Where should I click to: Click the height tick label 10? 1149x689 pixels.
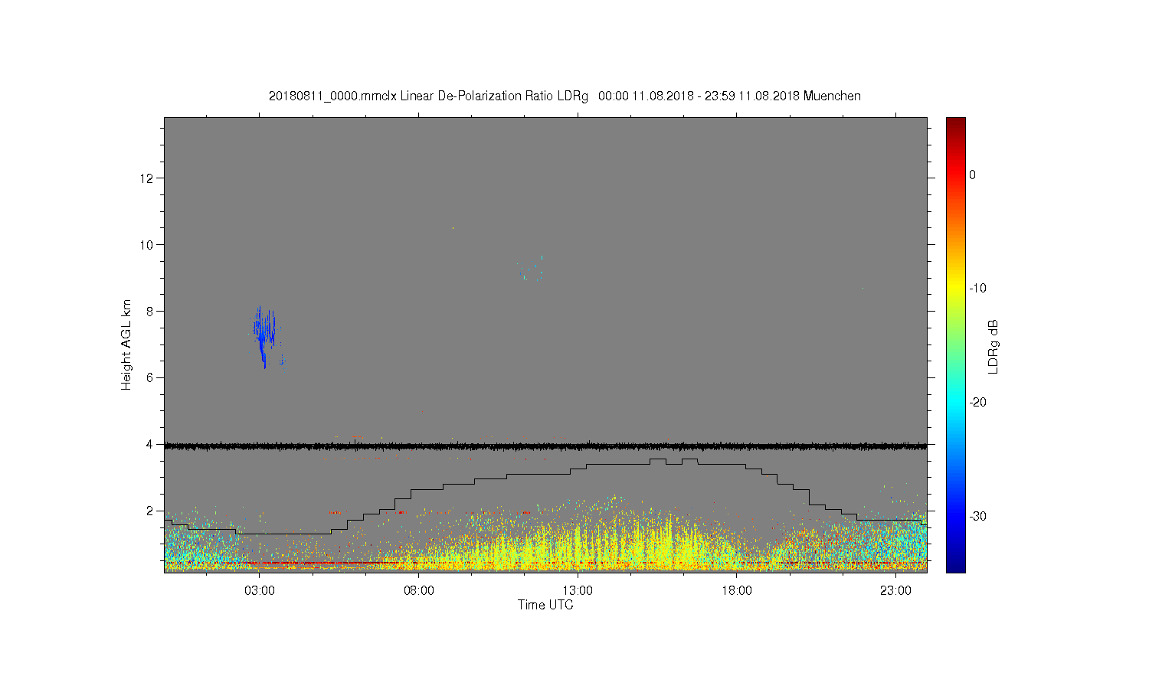coord(147,245)
